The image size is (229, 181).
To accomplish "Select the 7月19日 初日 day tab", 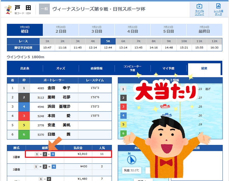I will pos(25,30).
